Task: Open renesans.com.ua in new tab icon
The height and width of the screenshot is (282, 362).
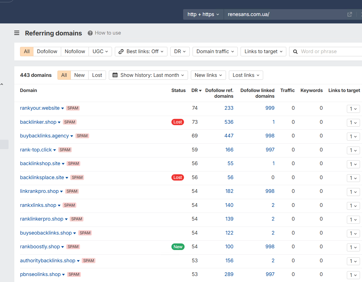Action: tap(349, 14)
